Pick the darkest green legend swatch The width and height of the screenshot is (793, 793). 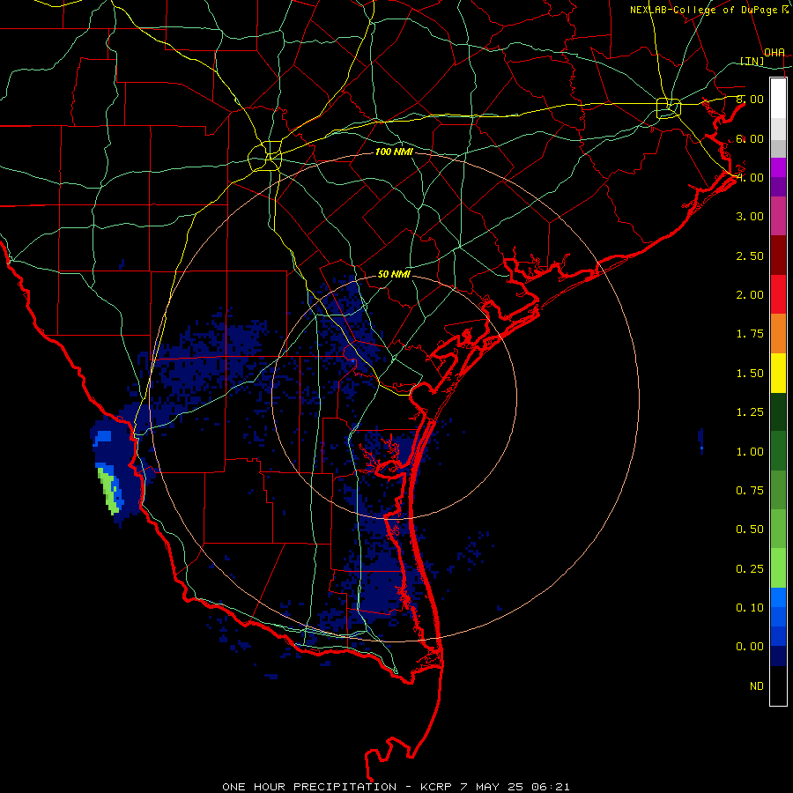[778, 411]
